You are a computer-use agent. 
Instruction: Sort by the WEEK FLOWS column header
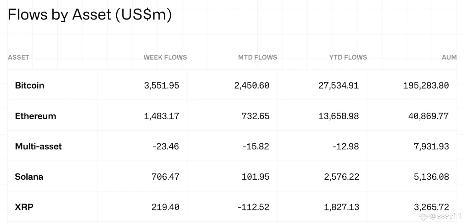[x=165, y=57]
